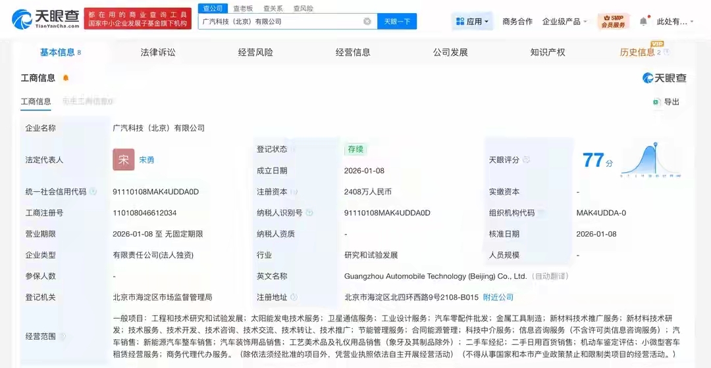
Task: Click the 北京市海淀区市场监督管理局 registrar value
Action: (x=163, y=298)
